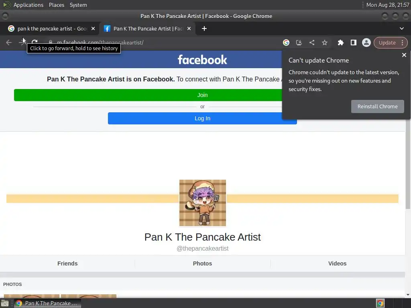
Task: Click the address bar URL field
Action: [x=163, y=43]
